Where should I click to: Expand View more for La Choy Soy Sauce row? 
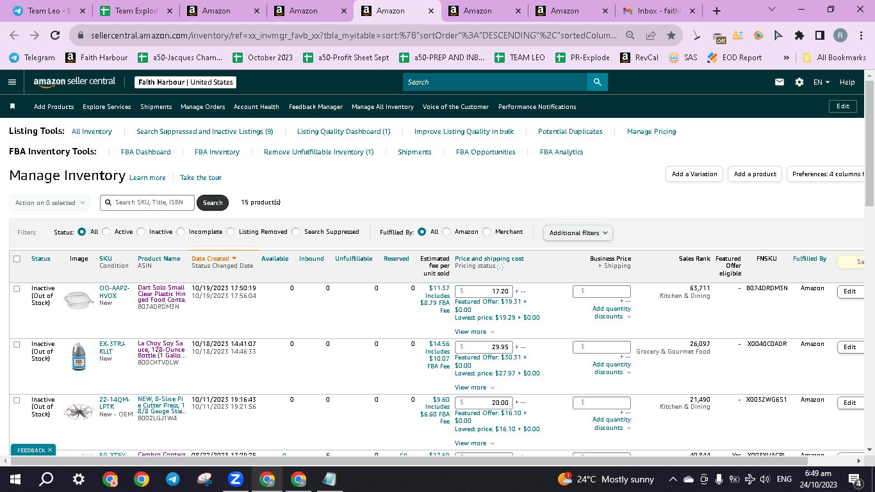point(475,388)
